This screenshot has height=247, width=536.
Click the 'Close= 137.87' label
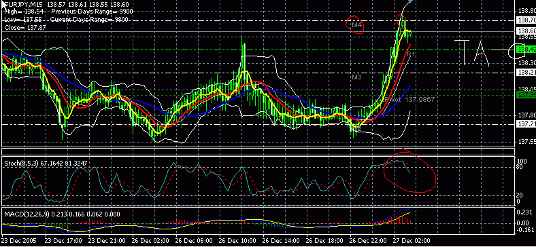(25, 27)
